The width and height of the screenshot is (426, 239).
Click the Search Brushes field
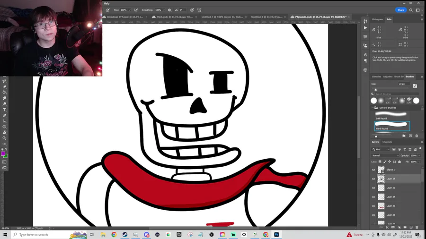[397, 94]
